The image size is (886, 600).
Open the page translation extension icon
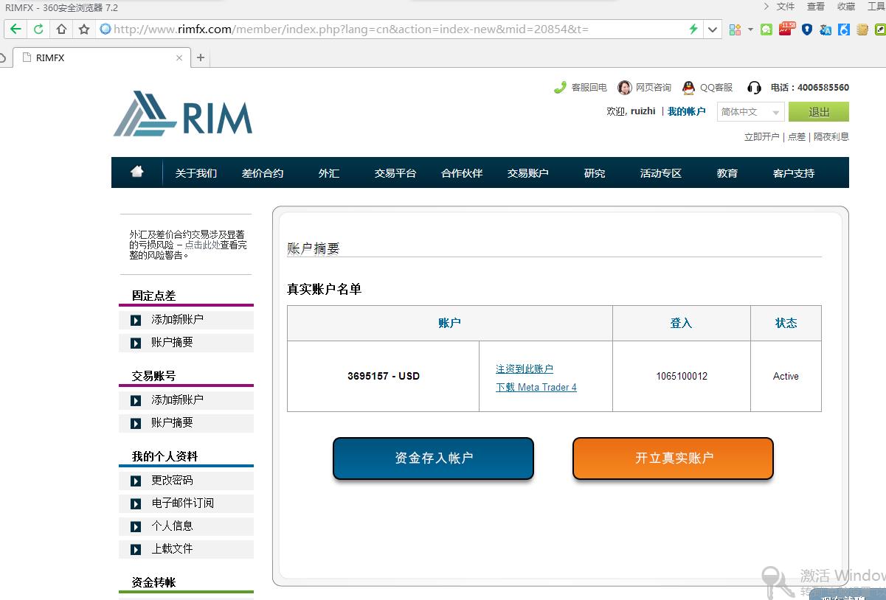coord(826,29)
